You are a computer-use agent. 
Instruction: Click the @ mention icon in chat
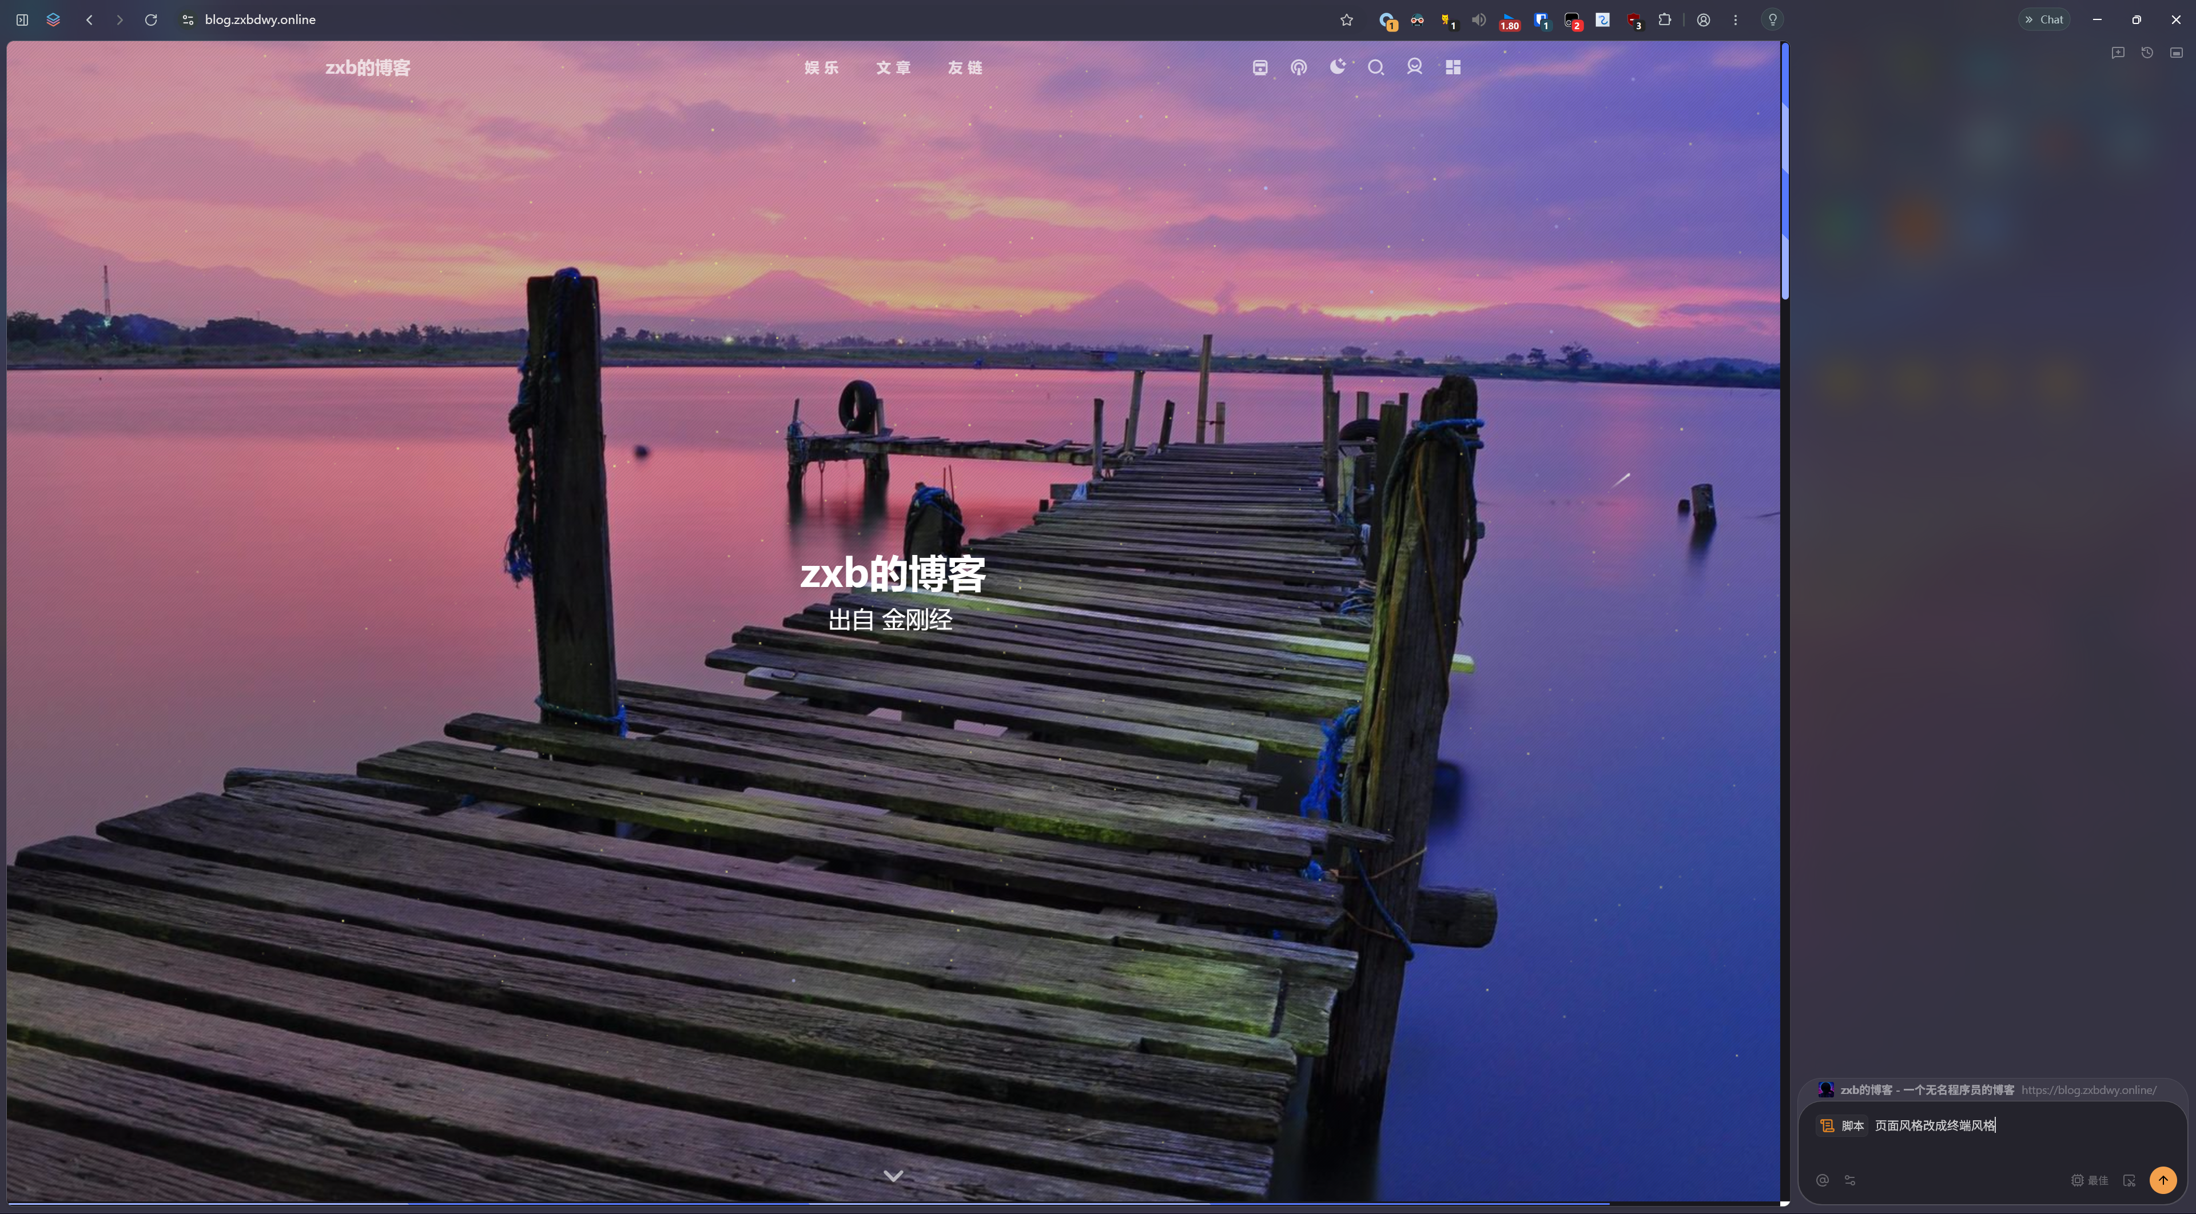(1823, 1180)
